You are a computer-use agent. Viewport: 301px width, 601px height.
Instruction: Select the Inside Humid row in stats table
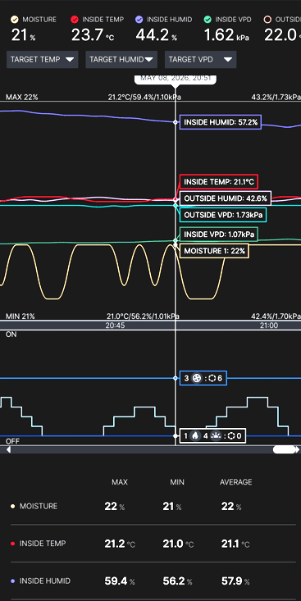click(x=153, y=581)
